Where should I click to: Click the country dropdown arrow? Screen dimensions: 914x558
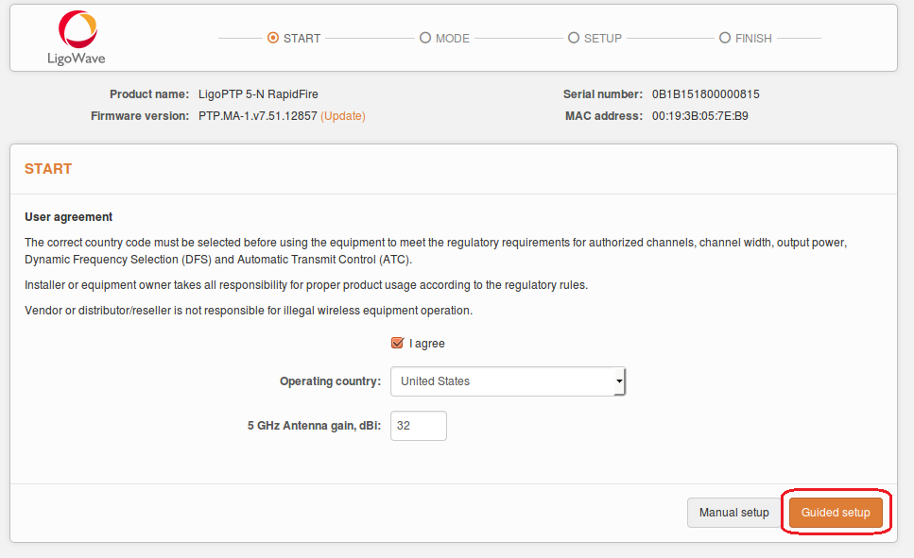pos(619,381)
